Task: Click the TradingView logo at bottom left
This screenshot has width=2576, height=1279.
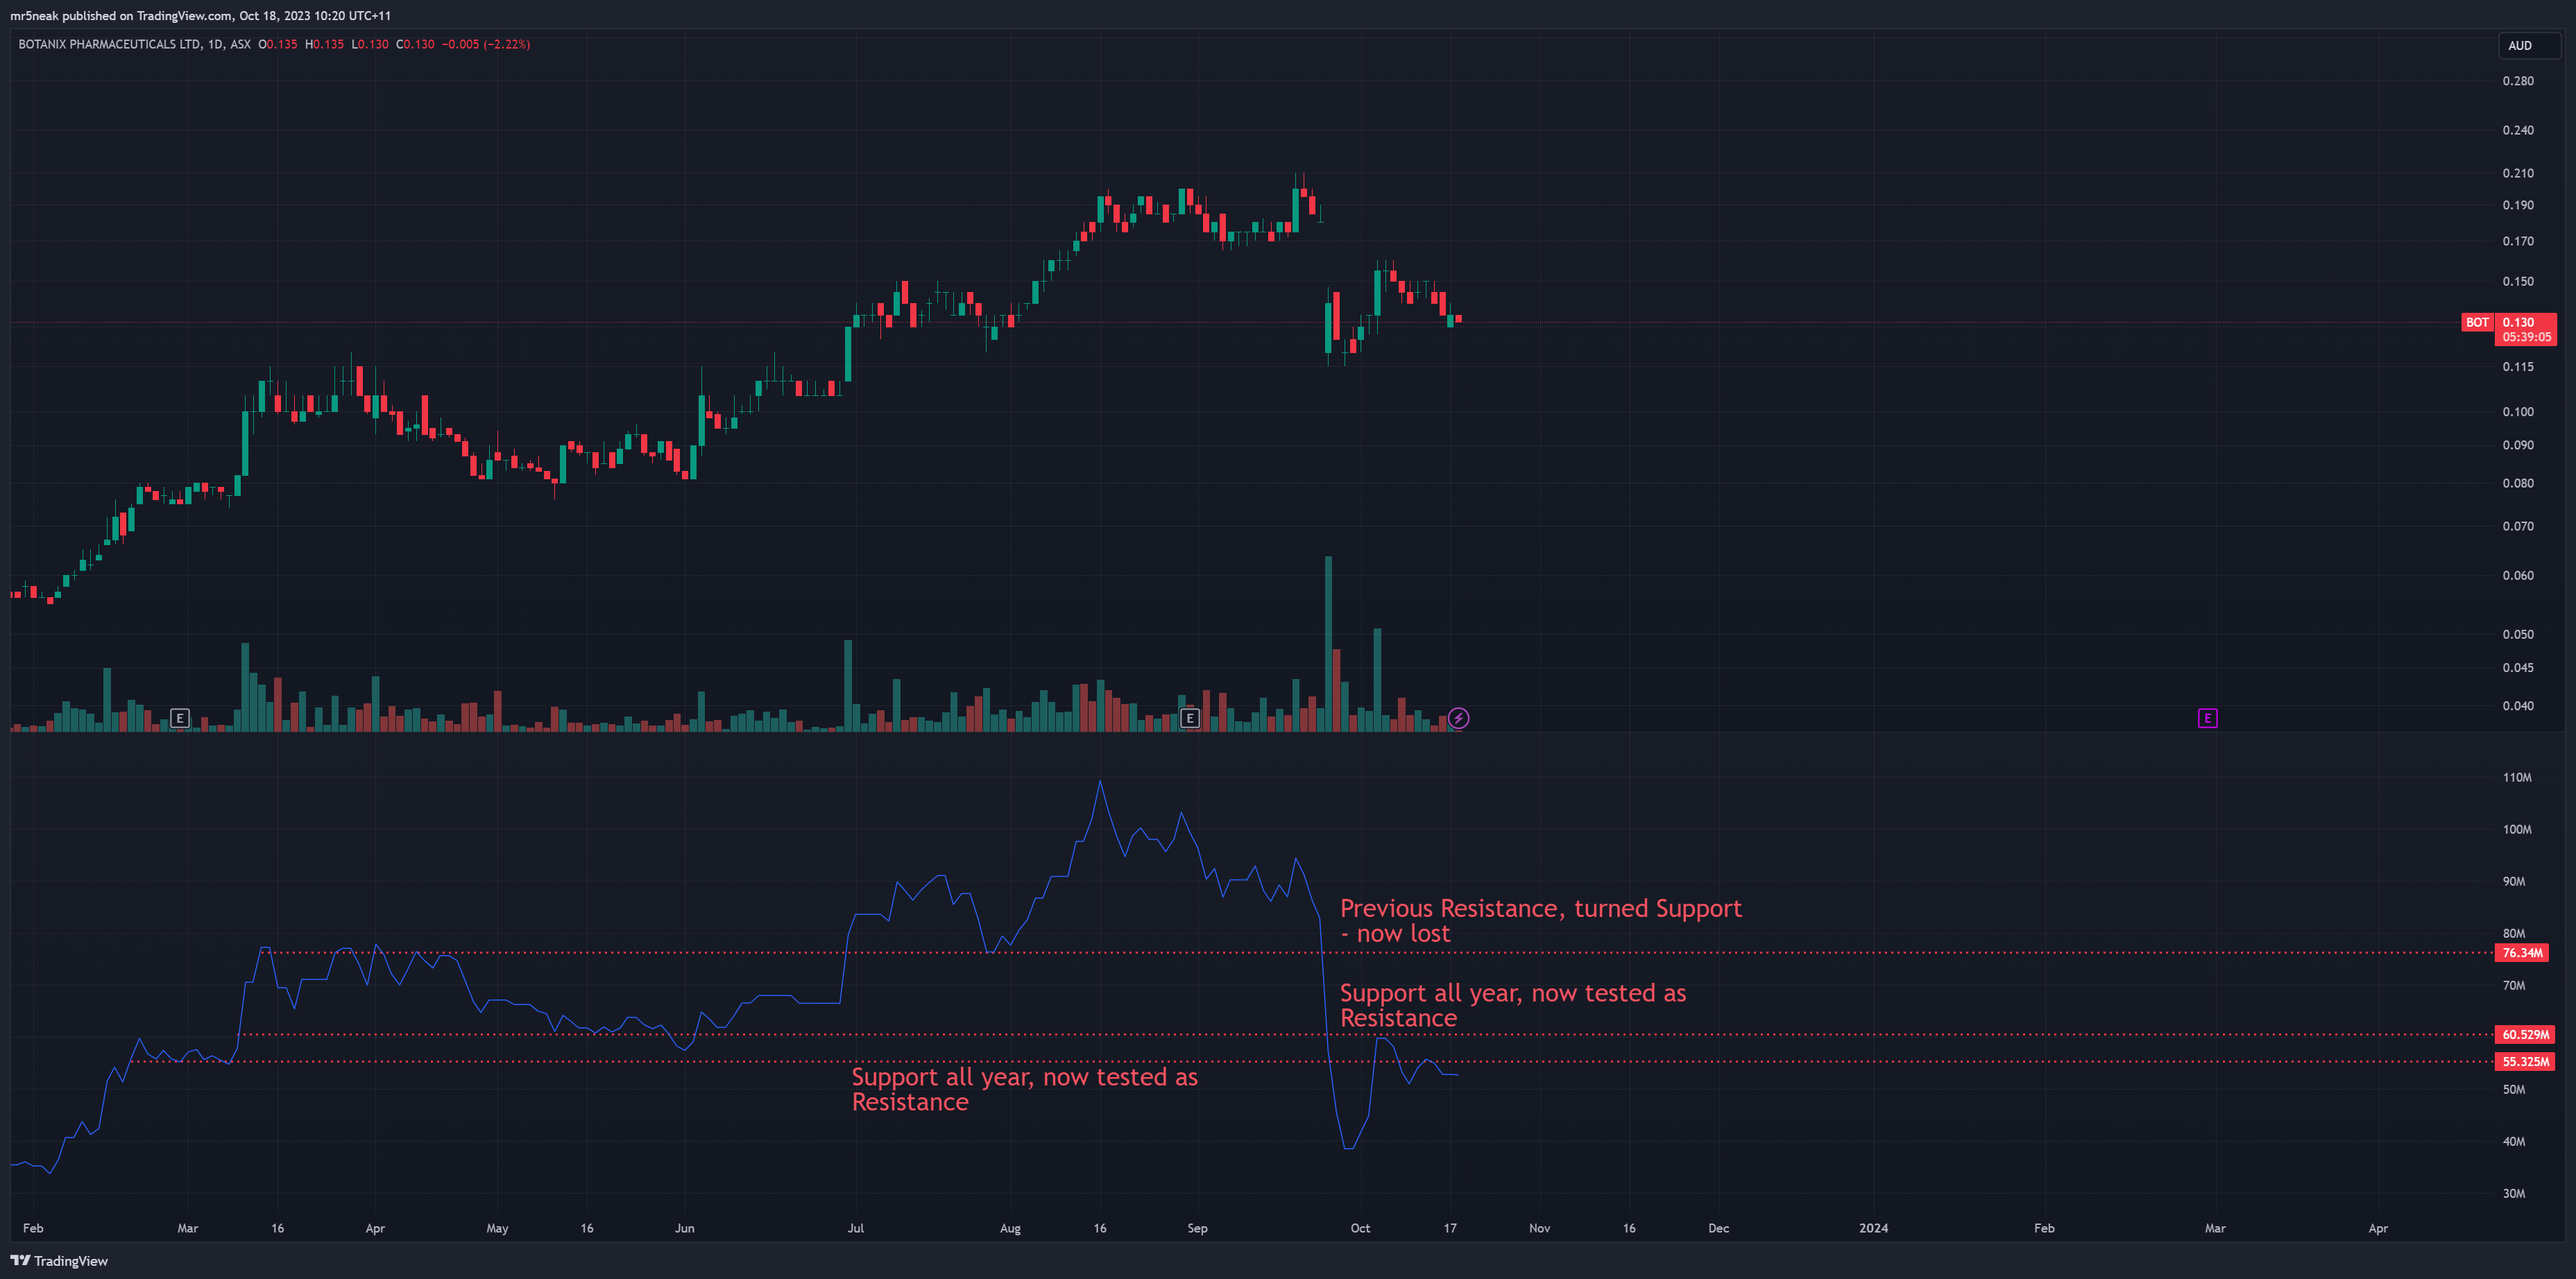Action: coord(59,1260)
